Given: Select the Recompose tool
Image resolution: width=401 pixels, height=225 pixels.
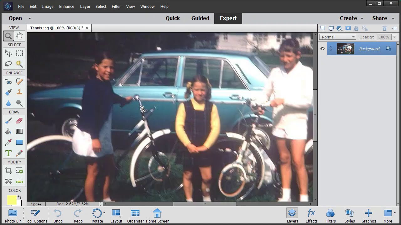Looking at the screenshot, I should coord(19,171).
